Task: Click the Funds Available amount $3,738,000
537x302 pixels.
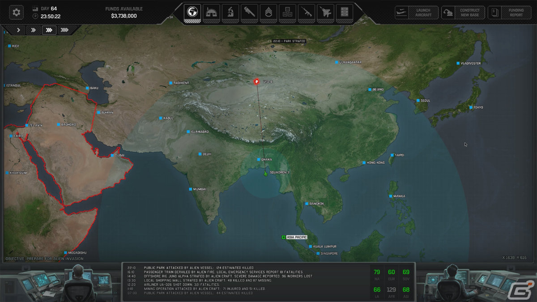Action: pos(124,16)
